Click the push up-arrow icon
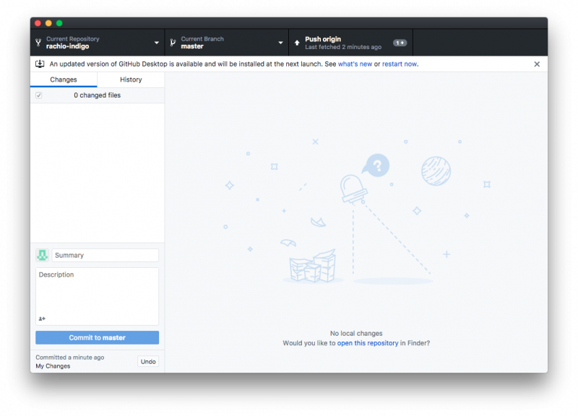This screenshot has height=416, width=578. click(297, 43)
